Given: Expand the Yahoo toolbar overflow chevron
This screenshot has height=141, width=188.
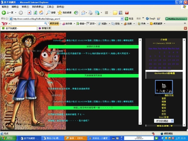Looking at the screenshot, I should coord(185,23).
